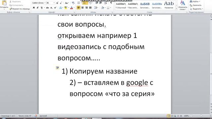Expand the styles gallery More arrow
Screen dimensions: 212x119
(176, 9)
